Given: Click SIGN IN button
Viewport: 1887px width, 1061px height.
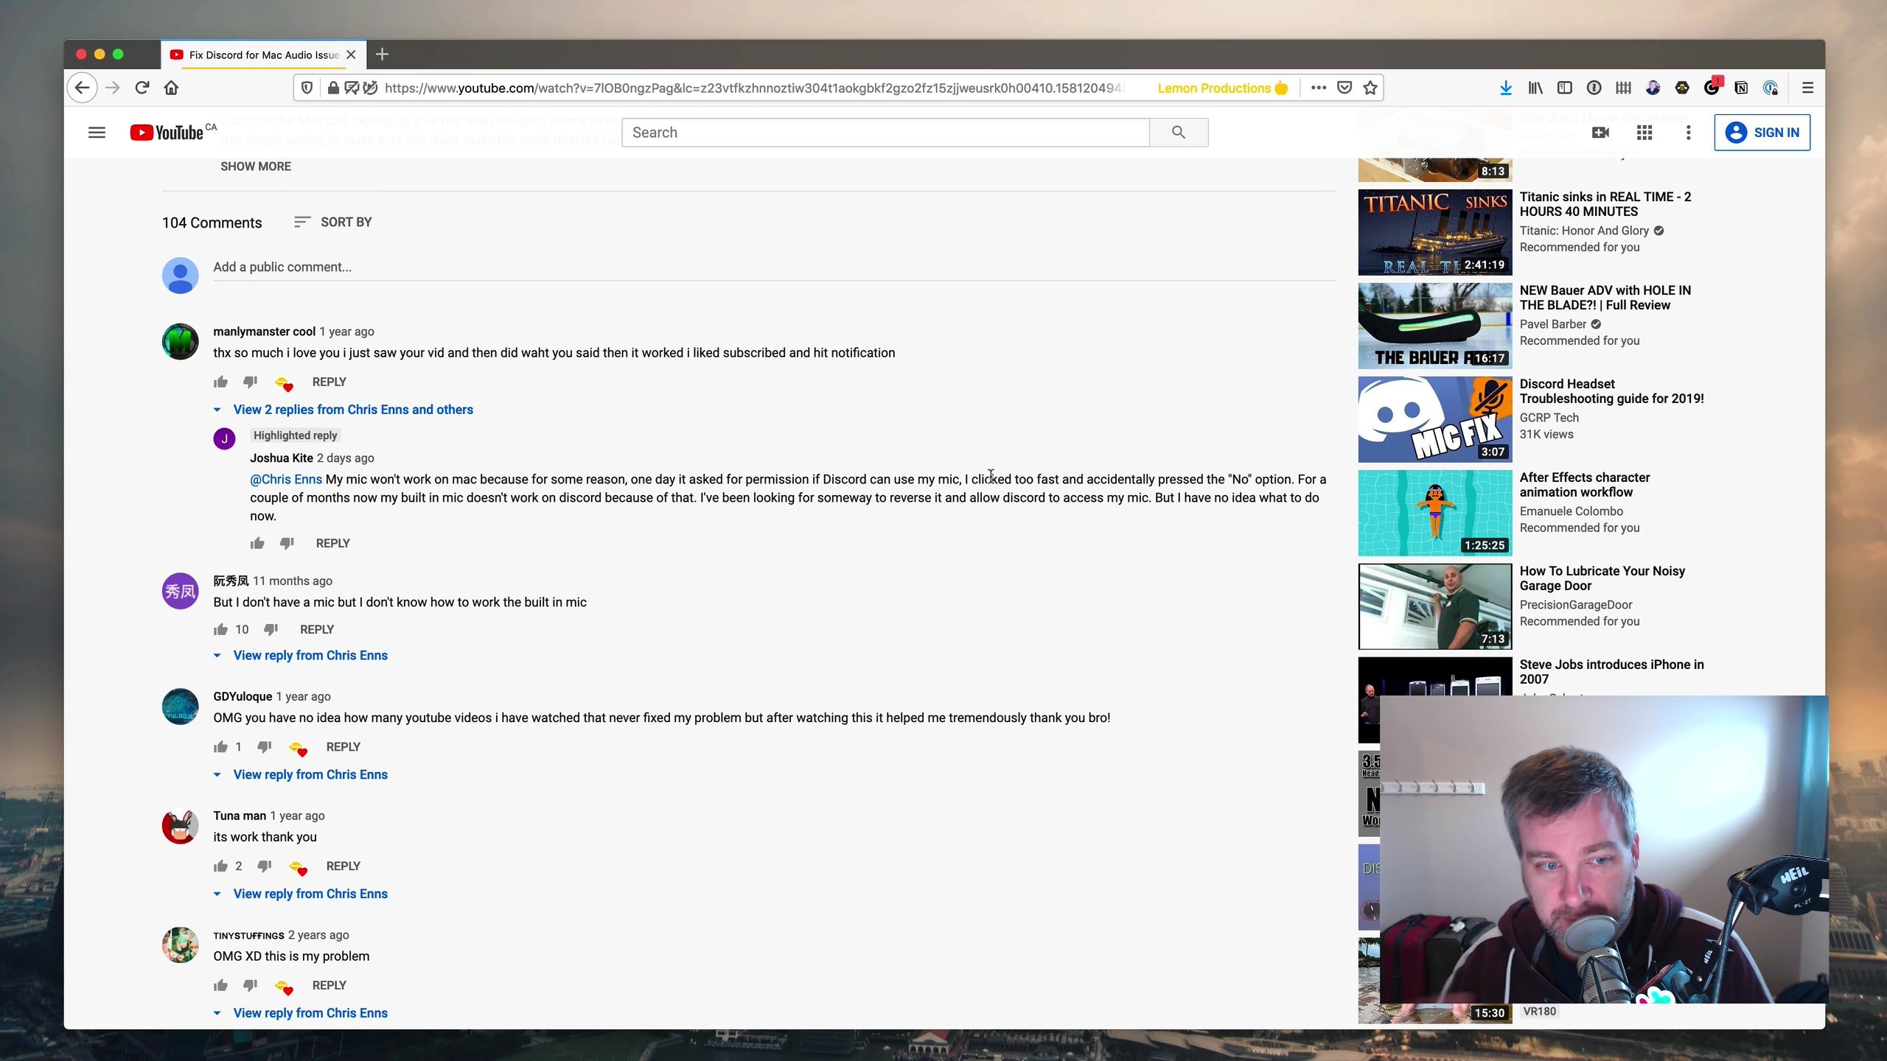Looking at the screenshot, I should [x=1762, y=133].
